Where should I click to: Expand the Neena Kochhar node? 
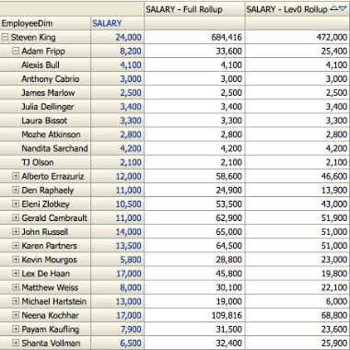click(16, 315)
